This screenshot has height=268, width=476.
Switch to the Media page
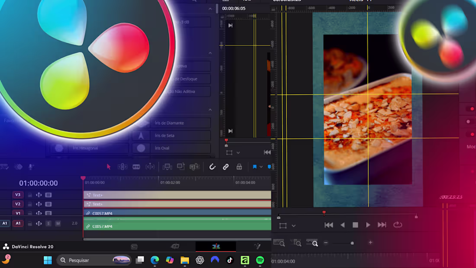[134, 247]
